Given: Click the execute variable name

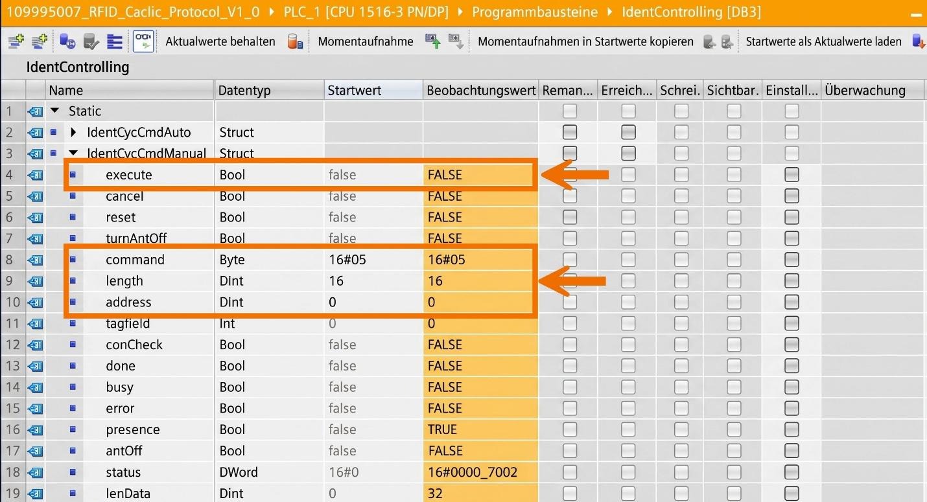Looking at the screenshot, I should click(129, 175).
